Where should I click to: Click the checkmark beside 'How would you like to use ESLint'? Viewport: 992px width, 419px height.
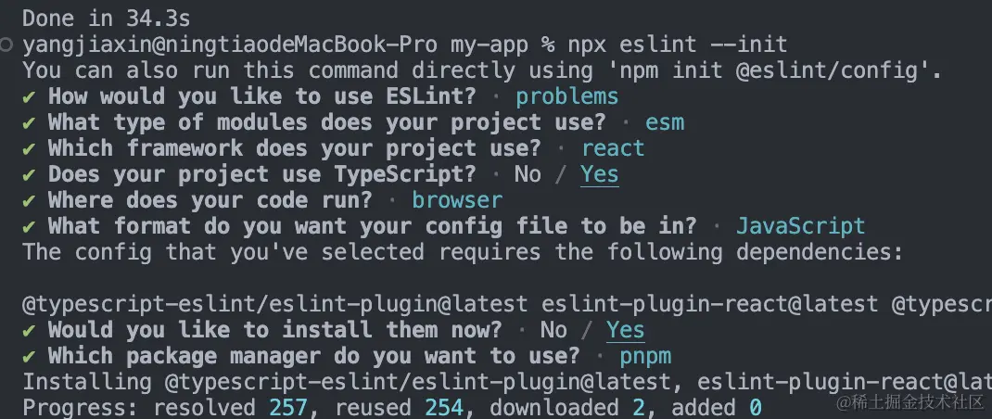click(x=29, y=96)
